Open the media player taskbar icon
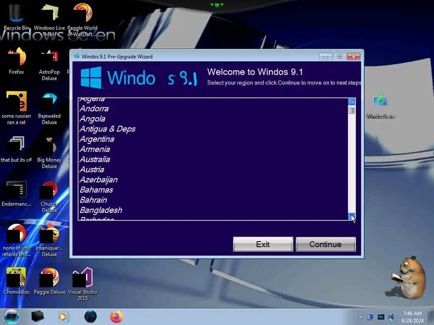Viewport: 434px width, 325px height. click(x=63, y=317)
